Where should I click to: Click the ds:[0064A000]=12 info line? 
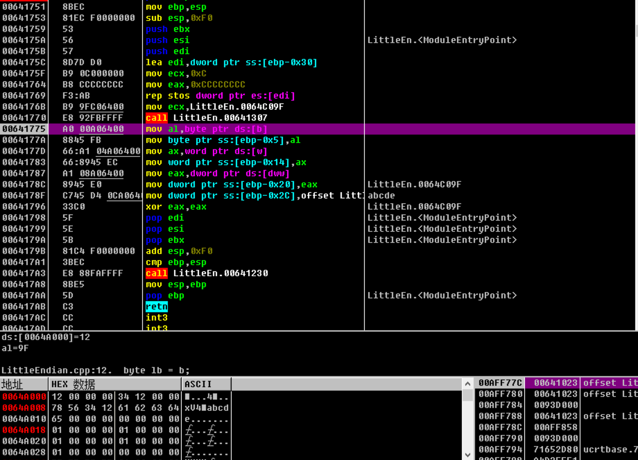(x=46, y=337)
